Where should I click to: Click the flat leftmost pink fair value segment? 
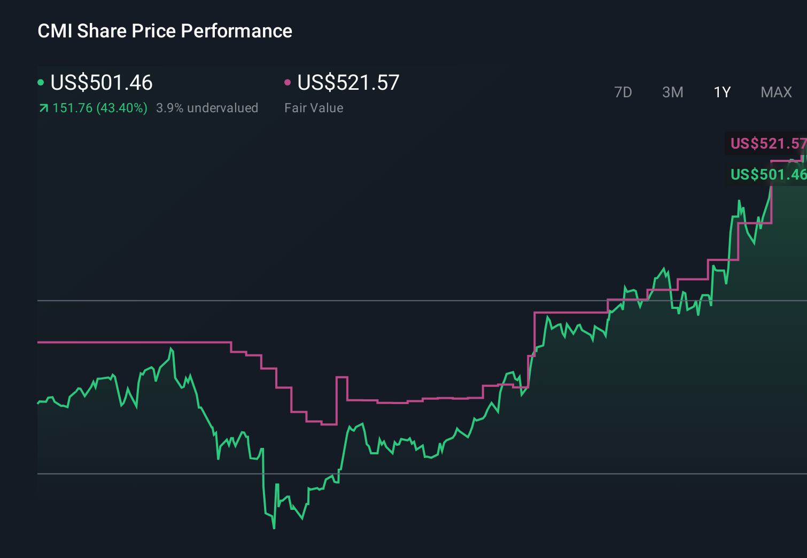[x=134, y=342]
